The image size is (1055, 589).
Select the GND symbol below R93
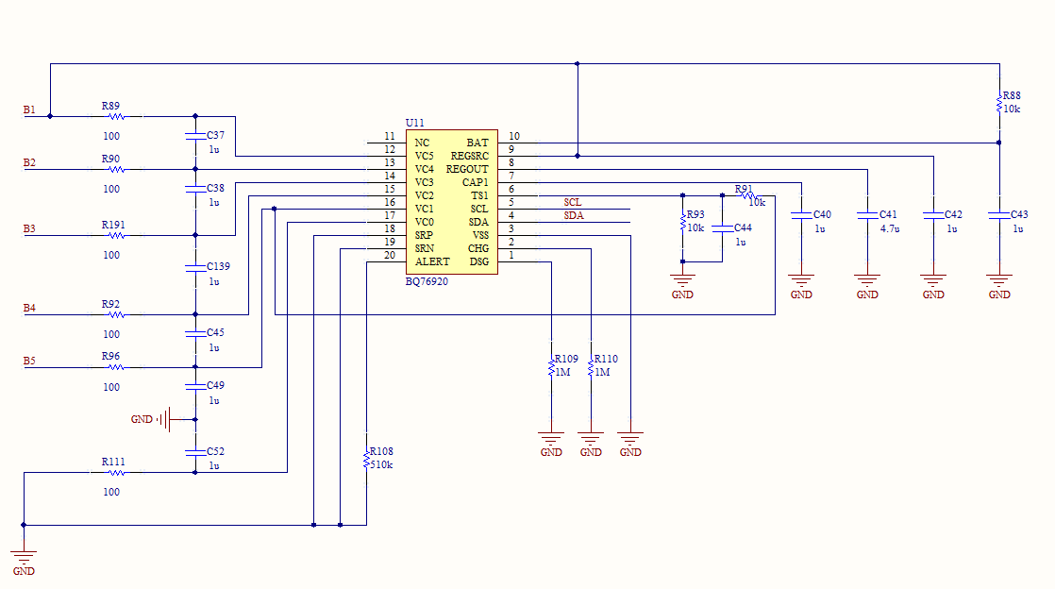coord(682,281)
